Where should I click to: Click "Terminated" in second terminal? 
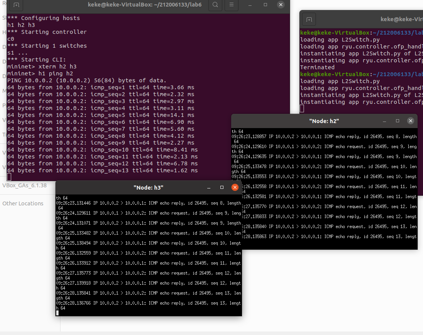point(317,67)
